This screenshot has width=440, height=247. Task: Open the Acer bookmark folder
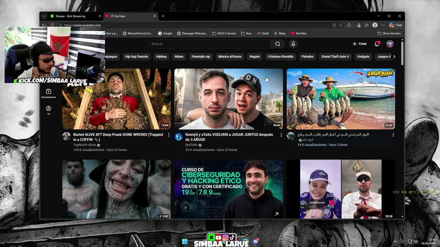(246, 33)
